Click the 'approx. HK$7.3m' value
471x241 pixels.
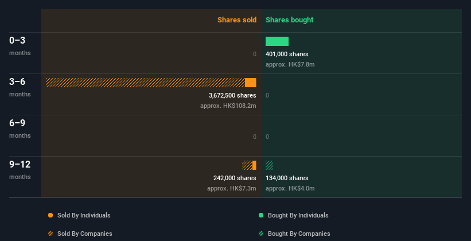232,188
